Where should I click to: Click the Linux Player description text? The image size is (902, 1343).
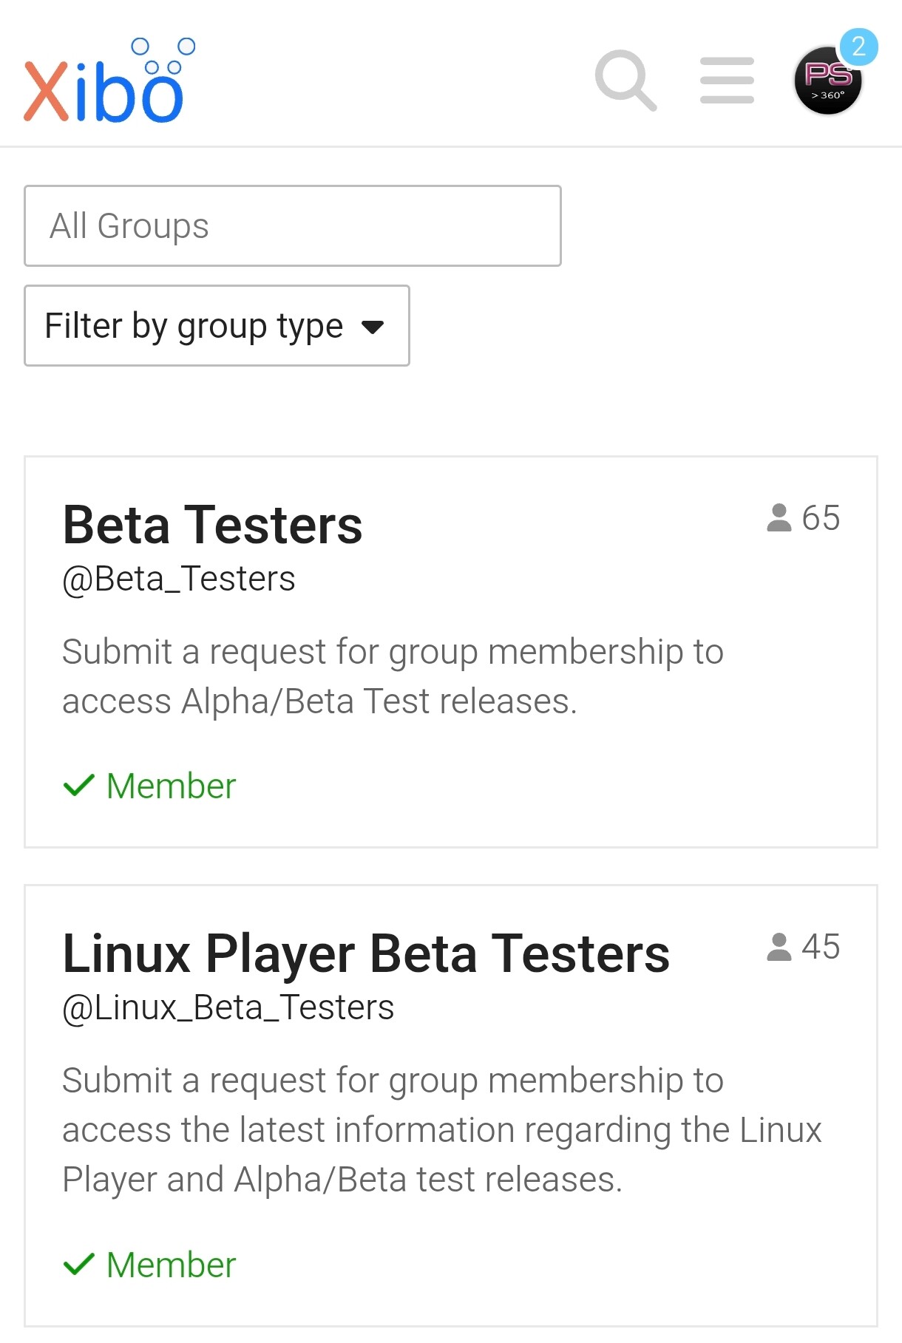[442, 1130]
